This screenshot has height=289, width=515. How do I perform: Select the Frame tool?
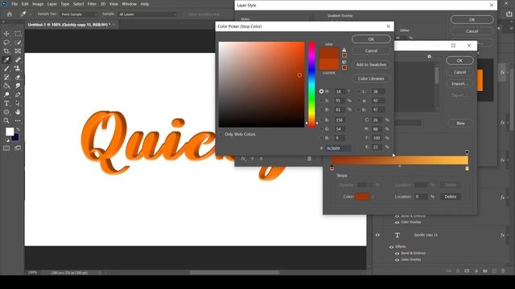[x=18, y=51]
